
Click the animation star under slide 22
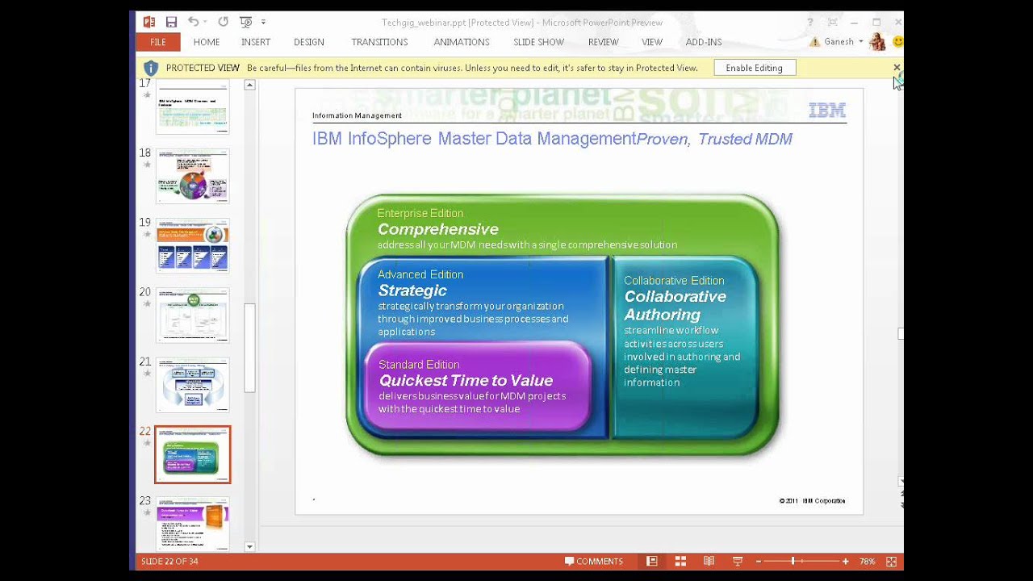tap(147, 443)
